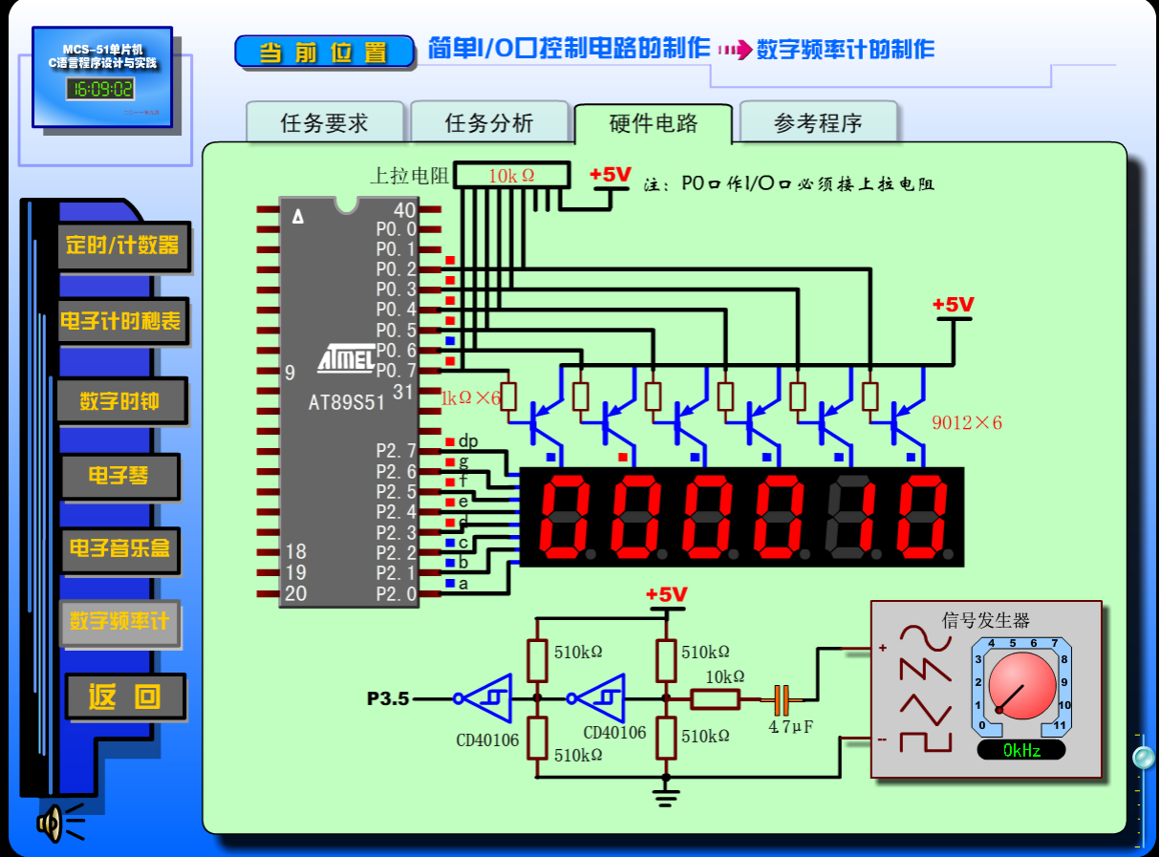
Task: Click pin label P0.7 on the chip
Action: tap(396, 370)
